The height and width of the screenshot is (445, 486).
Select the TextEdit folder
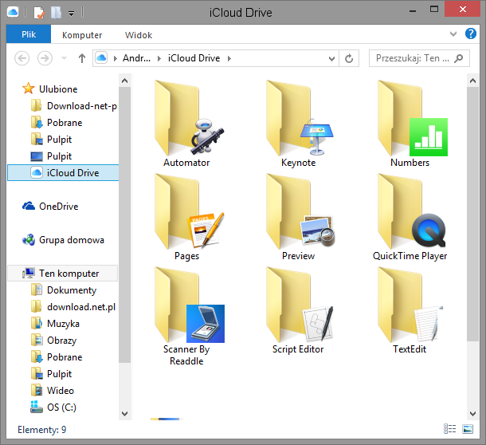[410, 310]
